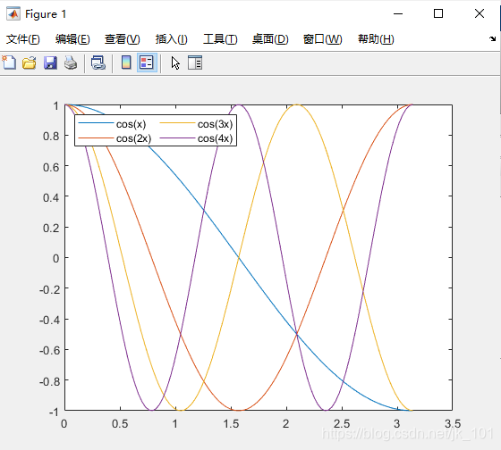The image size is (501, 450).
Task: Open the 文件(F) menu
Action: click(23, 39)
